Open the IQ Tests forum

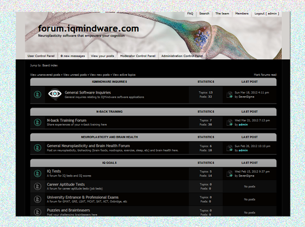(54, 171)
